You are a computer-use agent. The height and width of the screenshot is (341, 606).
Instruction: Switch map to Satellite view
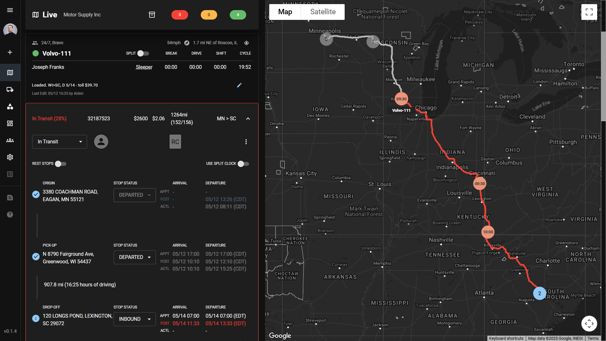[323, 12]
